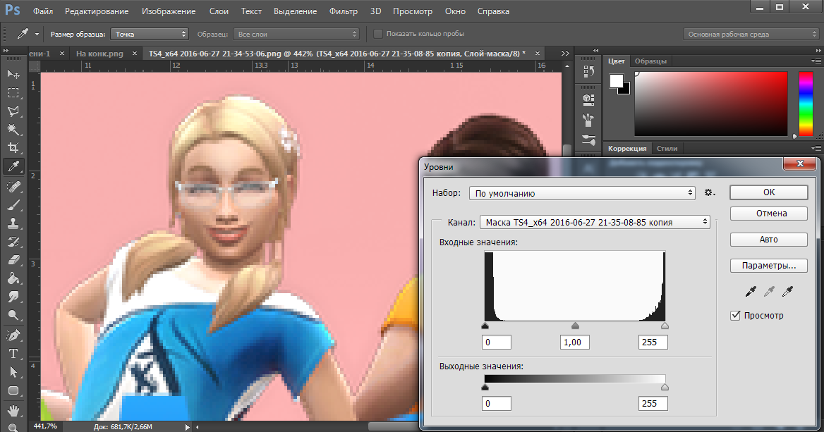Open the Размер образца dropdown

[x=150, y=34]
